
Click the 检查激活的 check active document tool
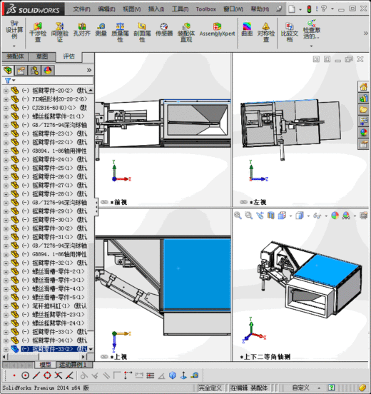click(x=312, y=30)
